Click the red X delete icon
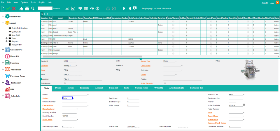Image resolution: width=280 pixels, height=131 pixels. [x=14, y=8]
